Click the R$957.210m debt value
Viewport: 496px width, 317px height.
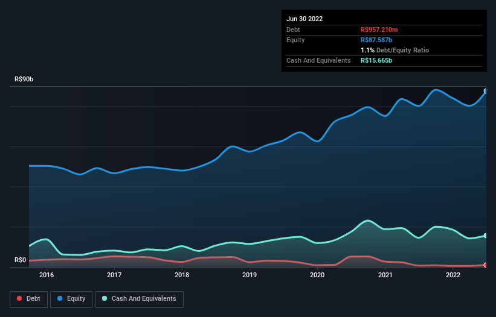pos(379,30)
